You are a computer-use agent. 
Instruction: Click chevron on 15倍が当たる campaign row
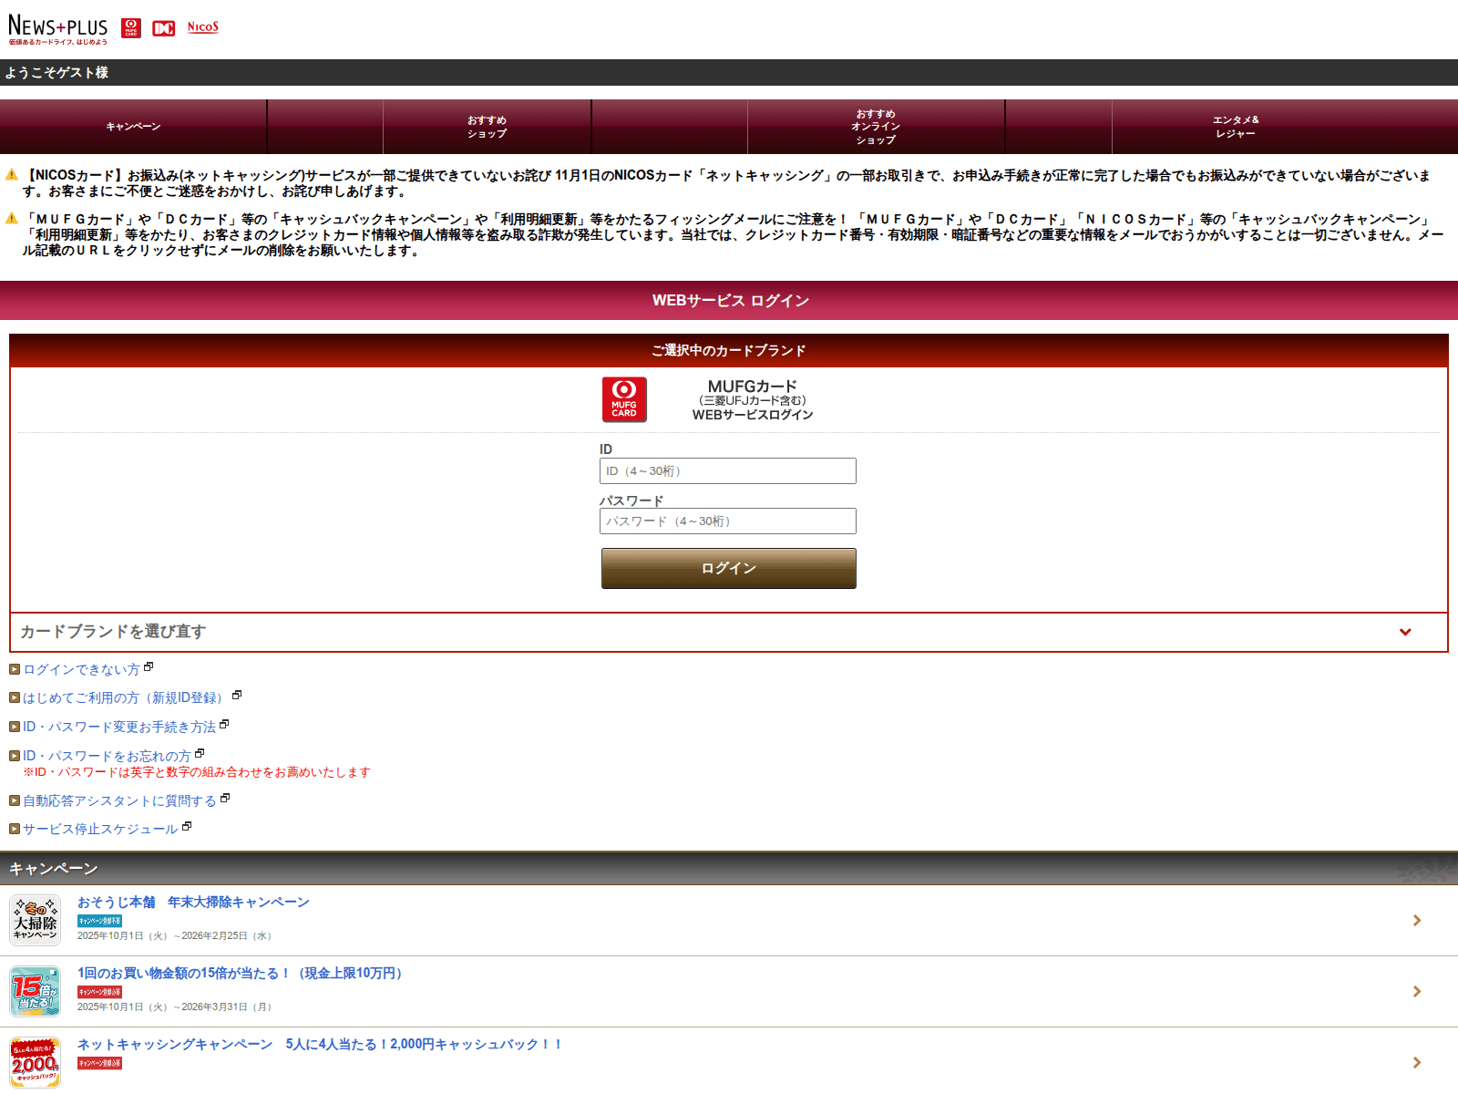click(1417, 991)
